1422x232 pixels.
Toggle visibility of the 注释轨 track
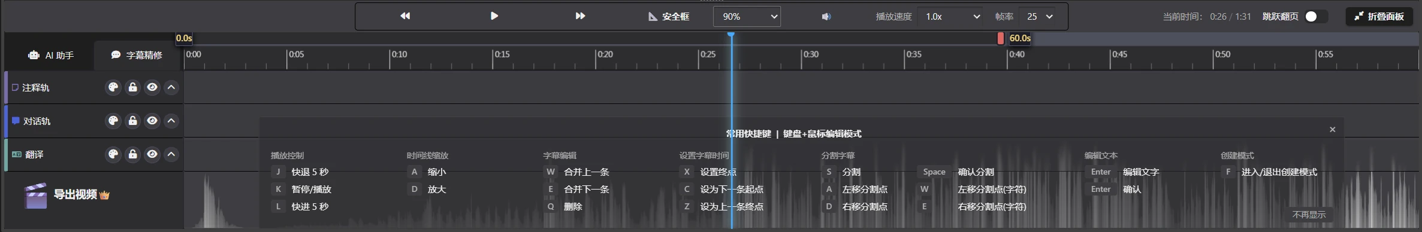point(152,87)
